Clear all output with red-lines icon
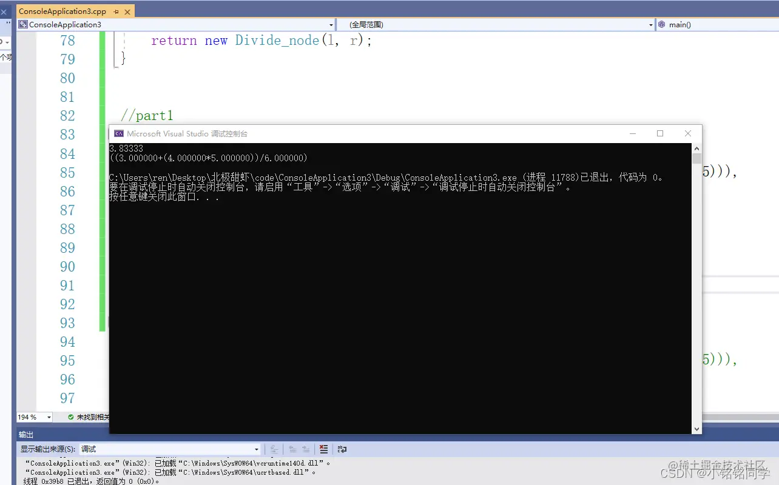Viewport: 779px width, 485px height. 324,449
